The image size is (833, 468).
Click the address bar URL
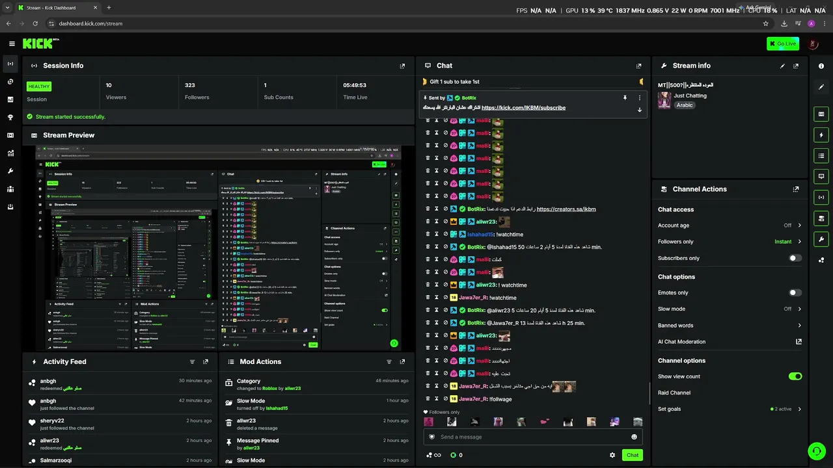pos(90,23)
